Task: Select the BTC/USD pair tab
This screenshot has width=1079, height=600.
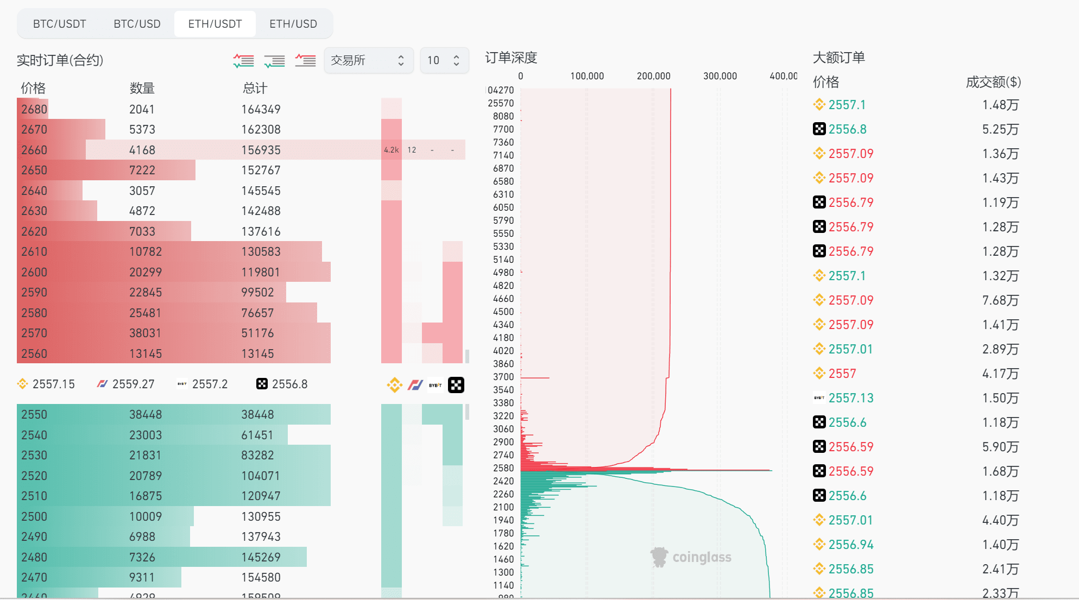Action: point(137,24)
